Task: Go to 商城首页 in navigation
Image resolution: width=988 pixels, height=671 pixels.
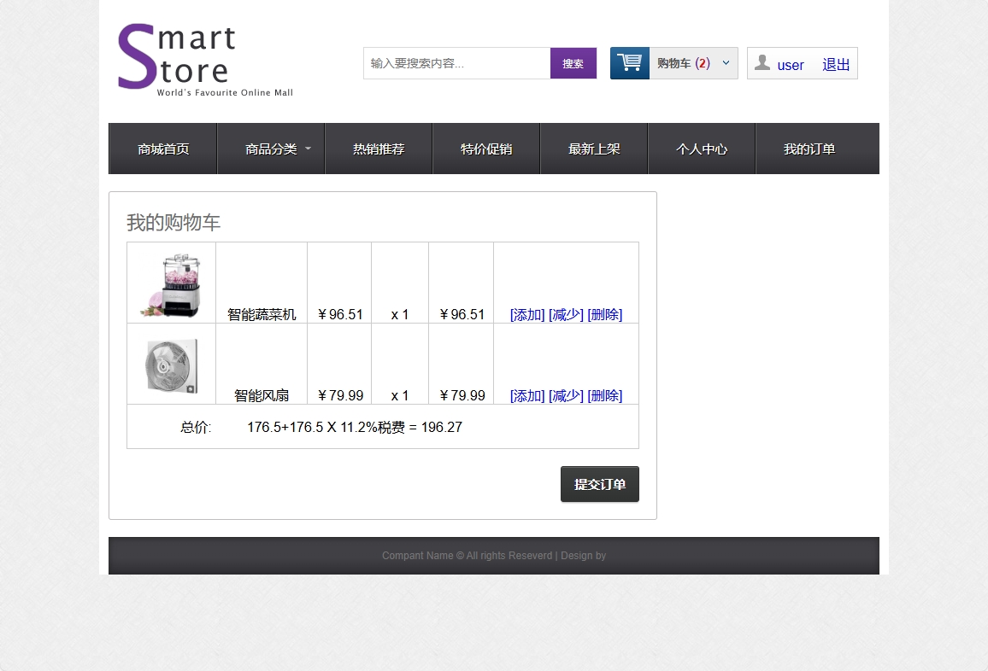Action: coord(163,149)
